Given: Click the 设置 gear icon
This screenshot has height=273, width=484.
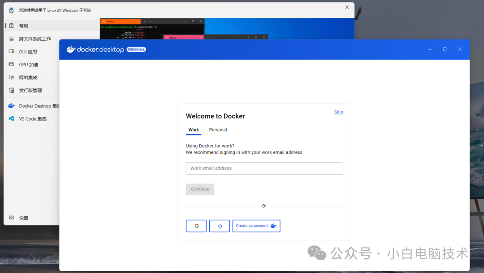Looking at the screenshot, I should click(x=11, y=218).
